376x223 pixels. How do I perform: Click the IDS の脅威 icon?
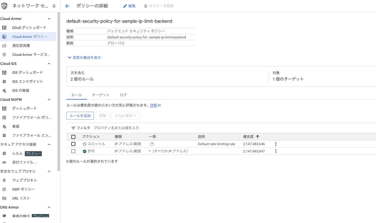click(4, 91)
